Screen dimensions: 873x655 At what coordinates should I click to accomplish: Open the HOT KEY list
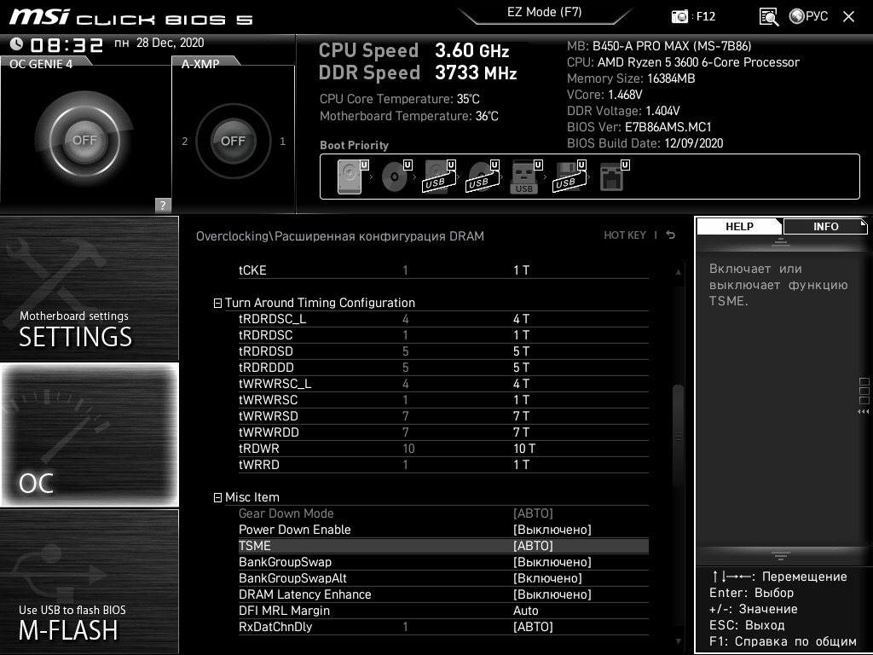pyautogui.click(x=625, y=235)
